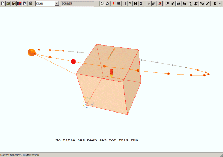This screenshot has height=157, width=223.
Task: Click the up-right arrow view control
Action: (167, 3)
